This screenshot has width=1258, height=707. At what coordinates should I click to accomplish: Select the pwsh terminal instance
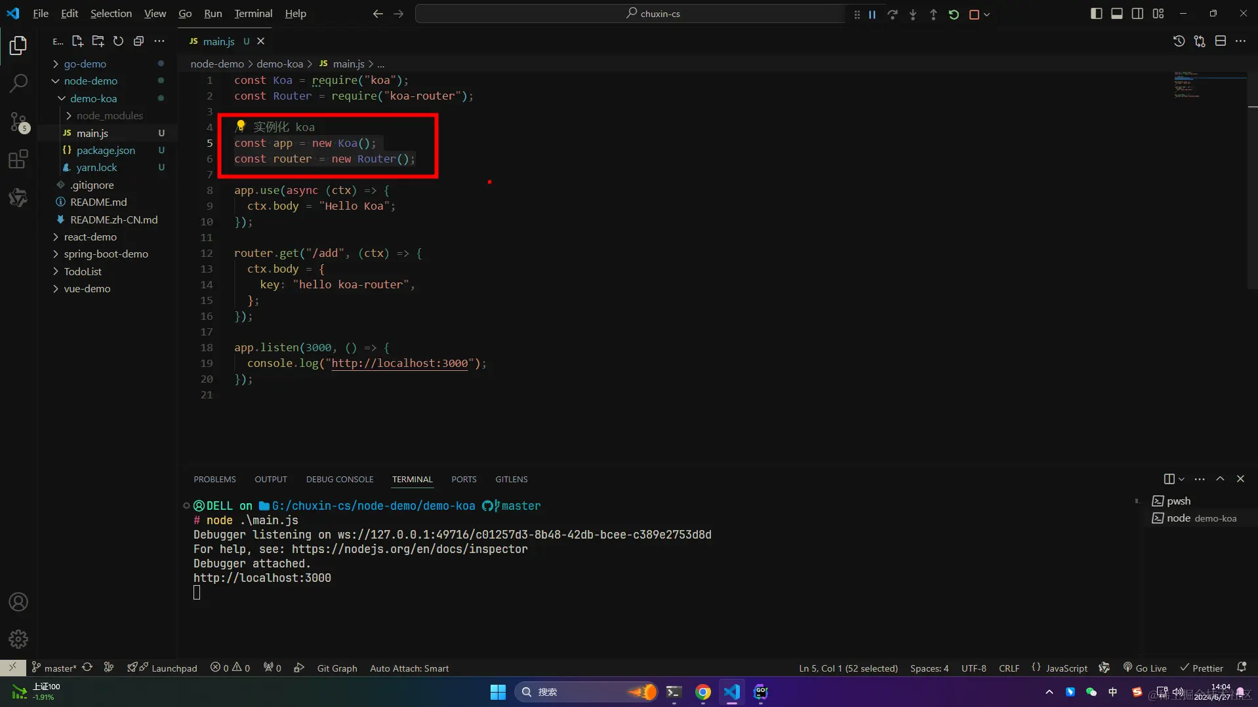point(1200,501)
